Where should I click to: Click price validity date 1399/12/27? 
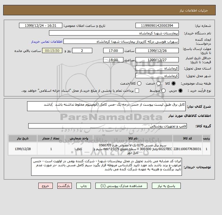point(157,60)
